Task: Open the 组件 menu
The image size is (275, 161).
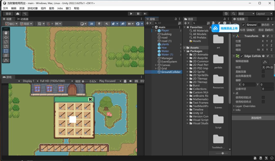Action: coord(43,8)
